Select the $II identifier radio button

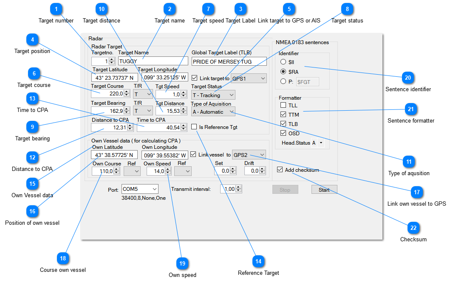coord(283,62)
